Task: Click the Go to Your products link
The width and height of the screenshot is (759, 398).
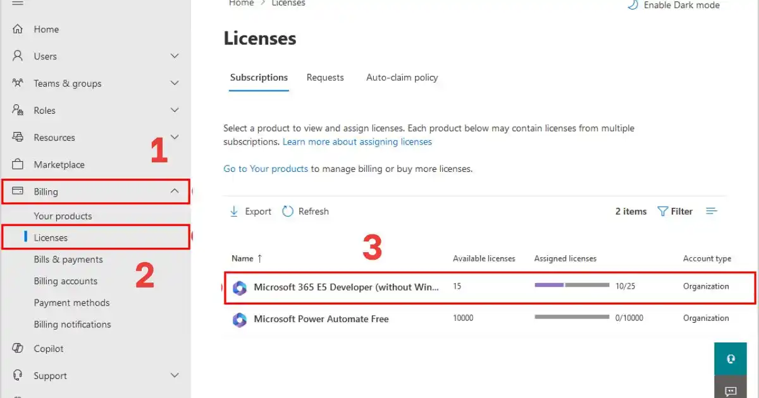Action: point(266,169)
